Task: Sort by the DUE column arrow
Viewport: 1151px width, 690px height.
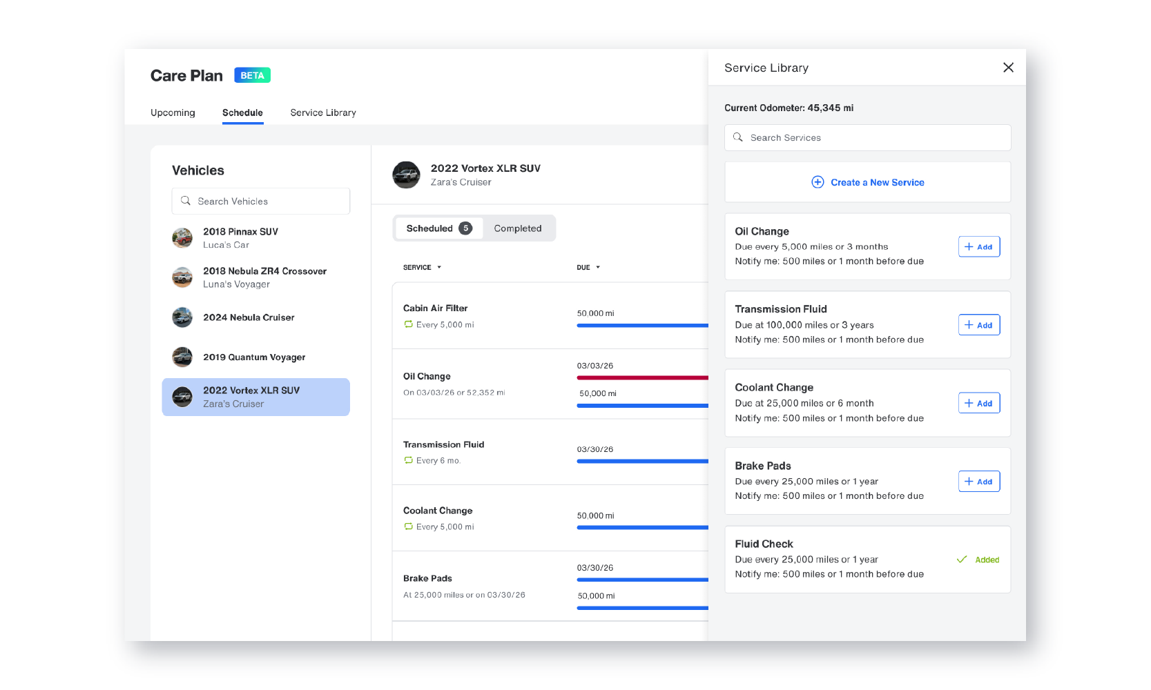Action: click(598, 268)
